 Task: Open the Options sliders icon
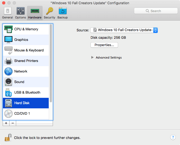point(21,11)
